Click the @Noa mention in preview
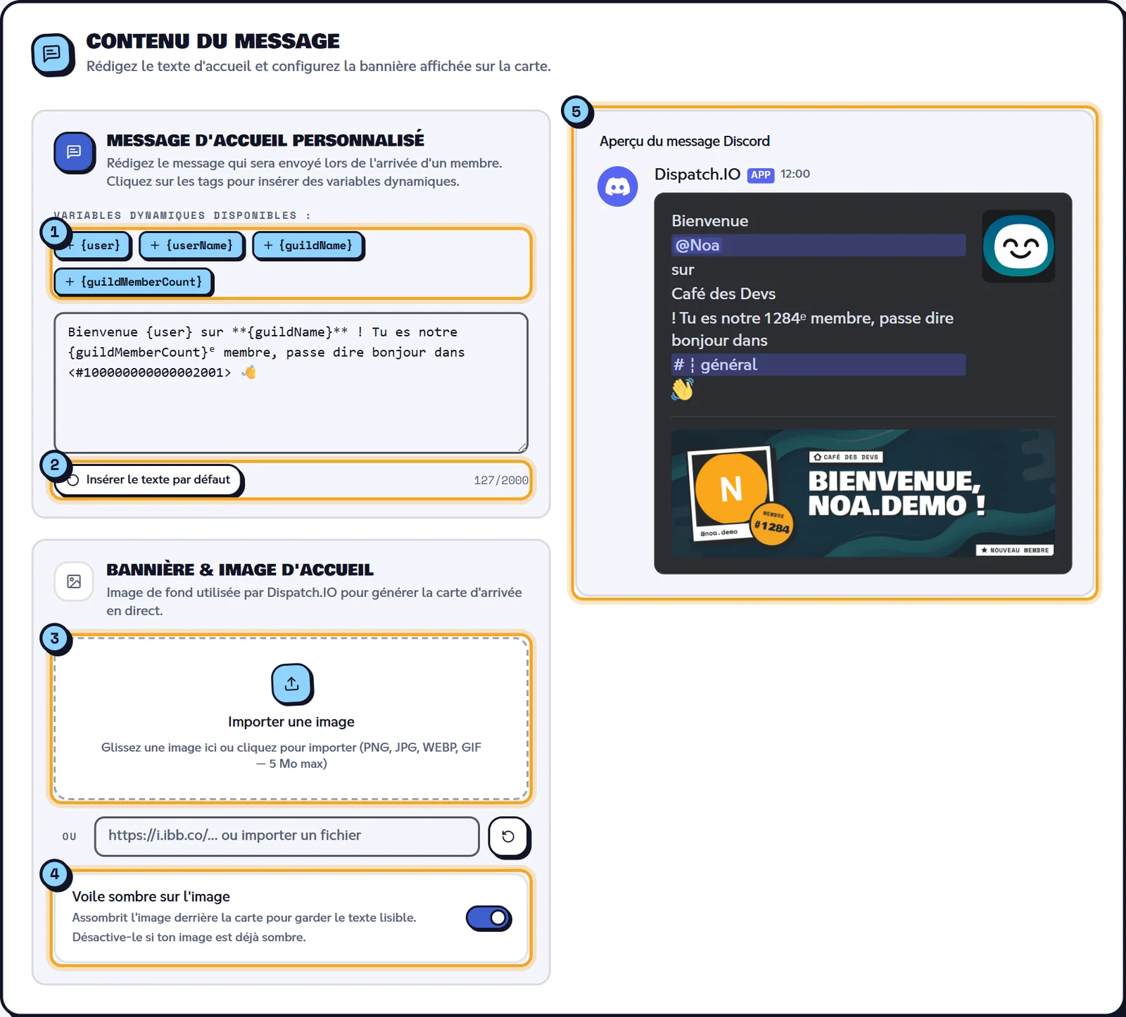The image size is (1126, 1017). [697, 246]
